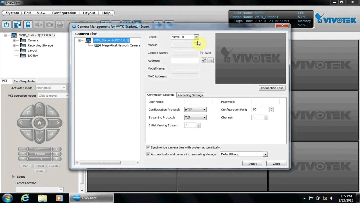Screen dimensions: 360x203
Task: Click the Windows Start button
Action: [x=7, y=198]
